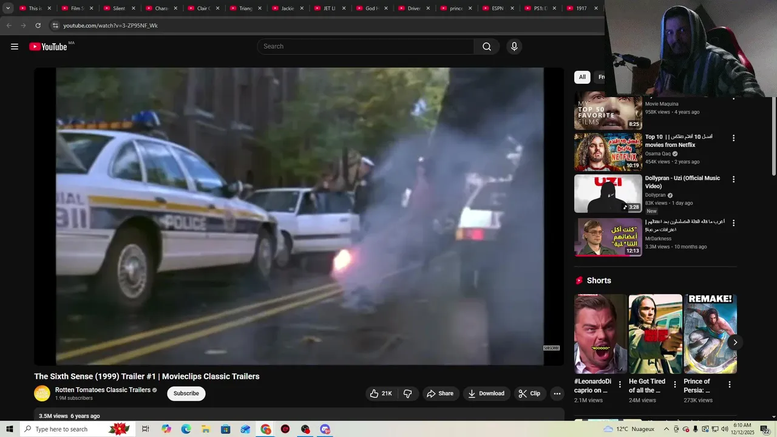The width and height of the screenshot is (777, 437).
Task: Click the search magnifier button
Action: click(x=487, y=47)
